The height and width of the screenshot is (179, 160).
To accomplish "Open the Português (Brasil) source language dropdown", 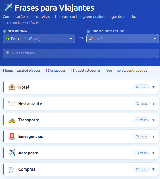I will (39, 39).
